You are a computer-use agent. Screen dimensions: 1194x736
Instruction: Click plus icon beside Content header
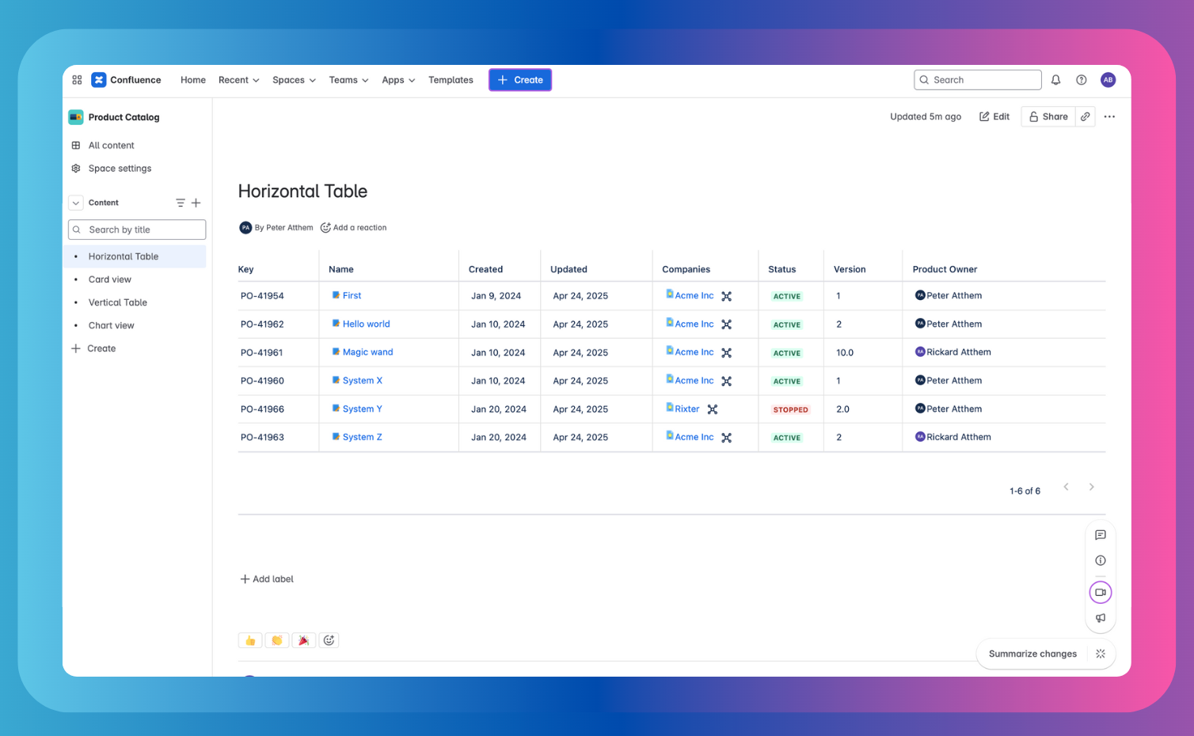tap(196, 203)
